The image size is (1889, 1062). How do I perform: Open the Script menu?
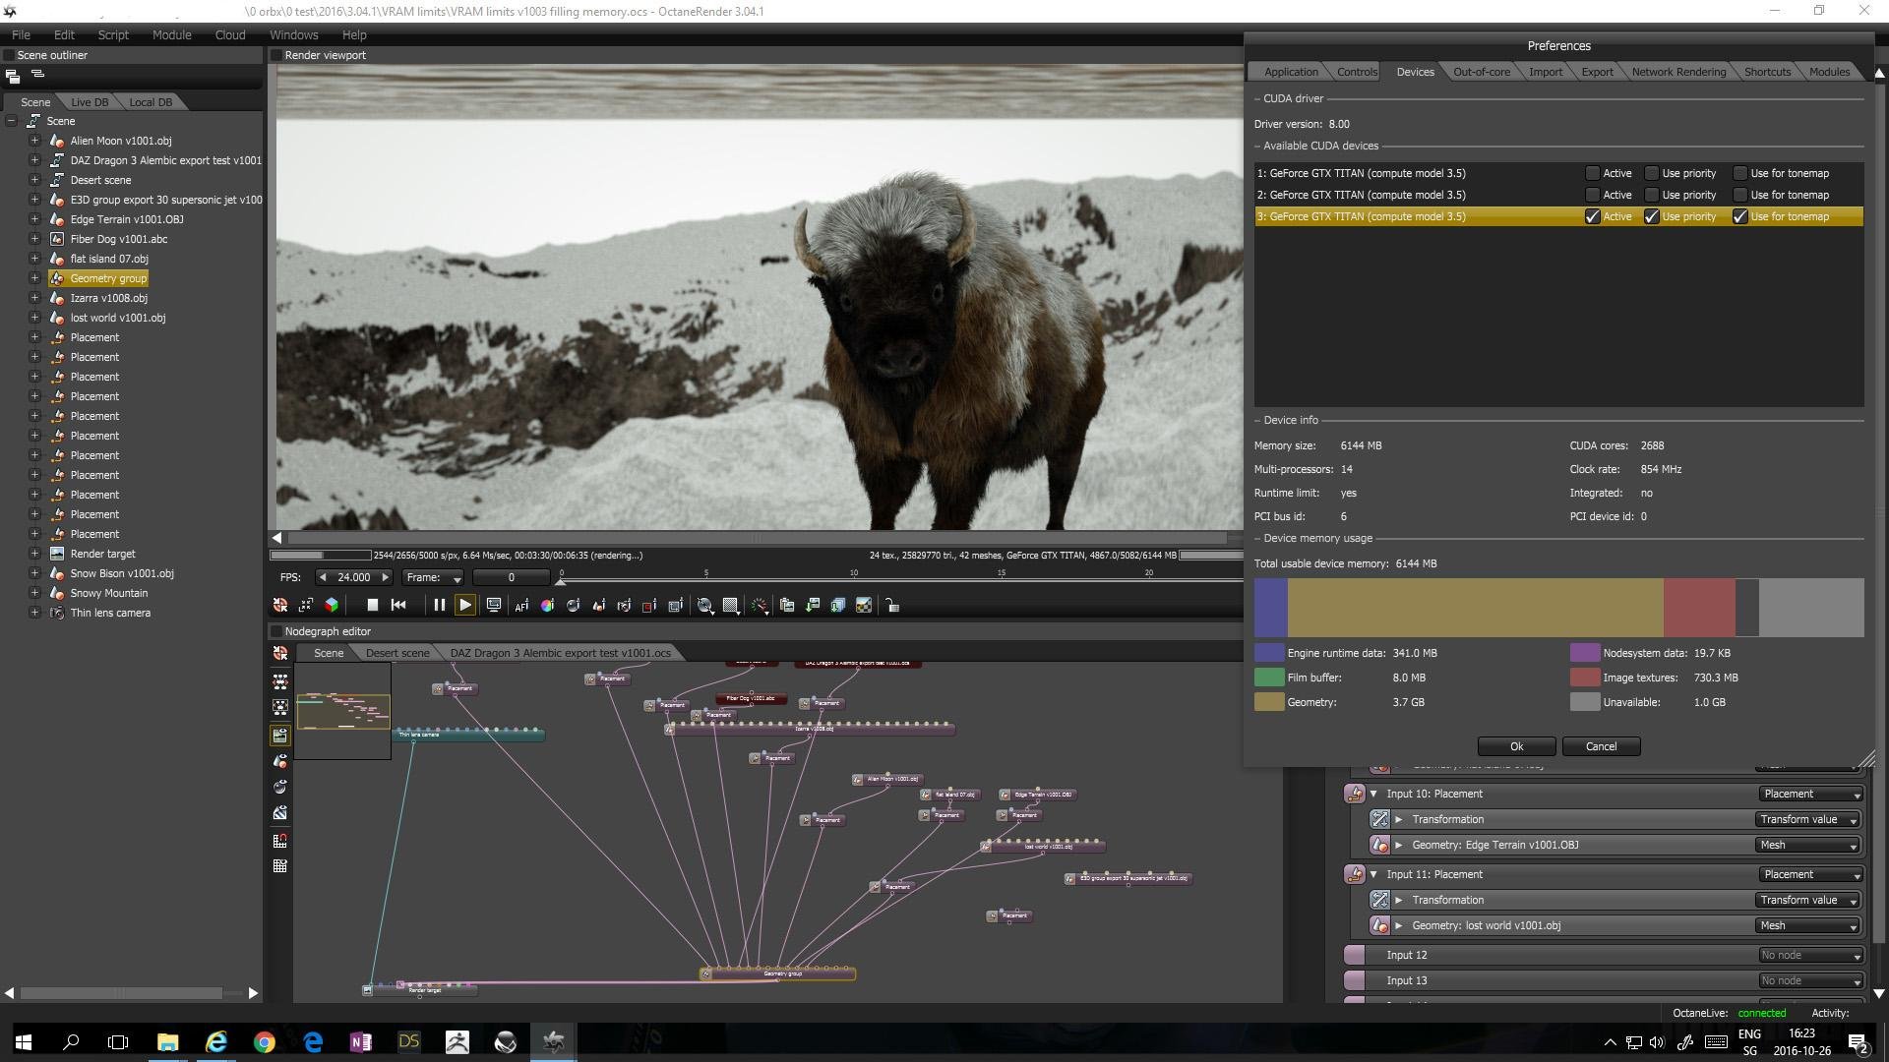(113, 34)
